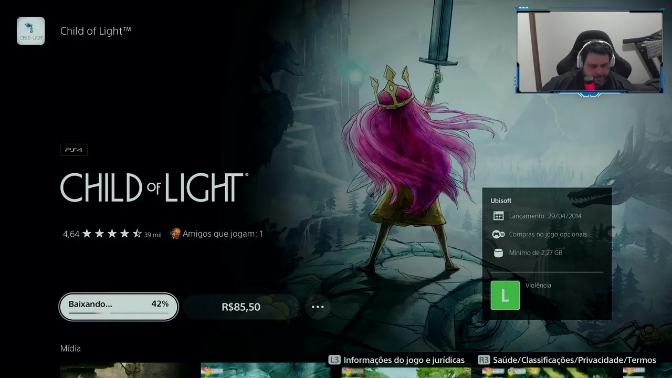Click the Mínimo de 2,27 GB text
The height and width of the screenshot is (378, 672).
(535, 253)
